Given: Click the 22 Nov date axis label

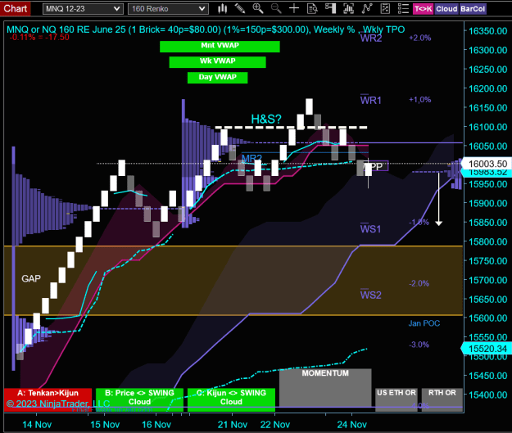Looking at the screenshot, I should (275, 425).
